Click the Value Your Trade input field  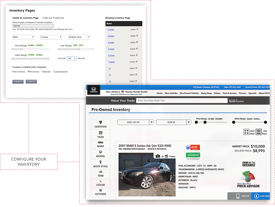point(182,101)
